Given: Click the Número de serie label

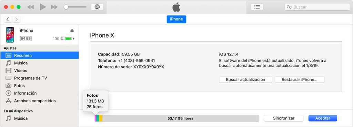Looking at the screenshot, I should 114,67.
